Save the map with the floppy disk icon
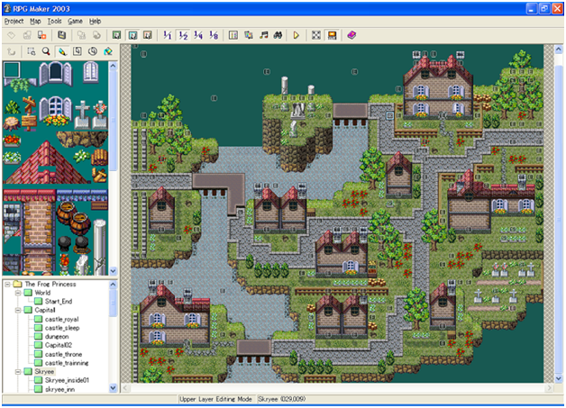This screenshot has height=408, width=566. pyautogui.click(x=61, y=35)
